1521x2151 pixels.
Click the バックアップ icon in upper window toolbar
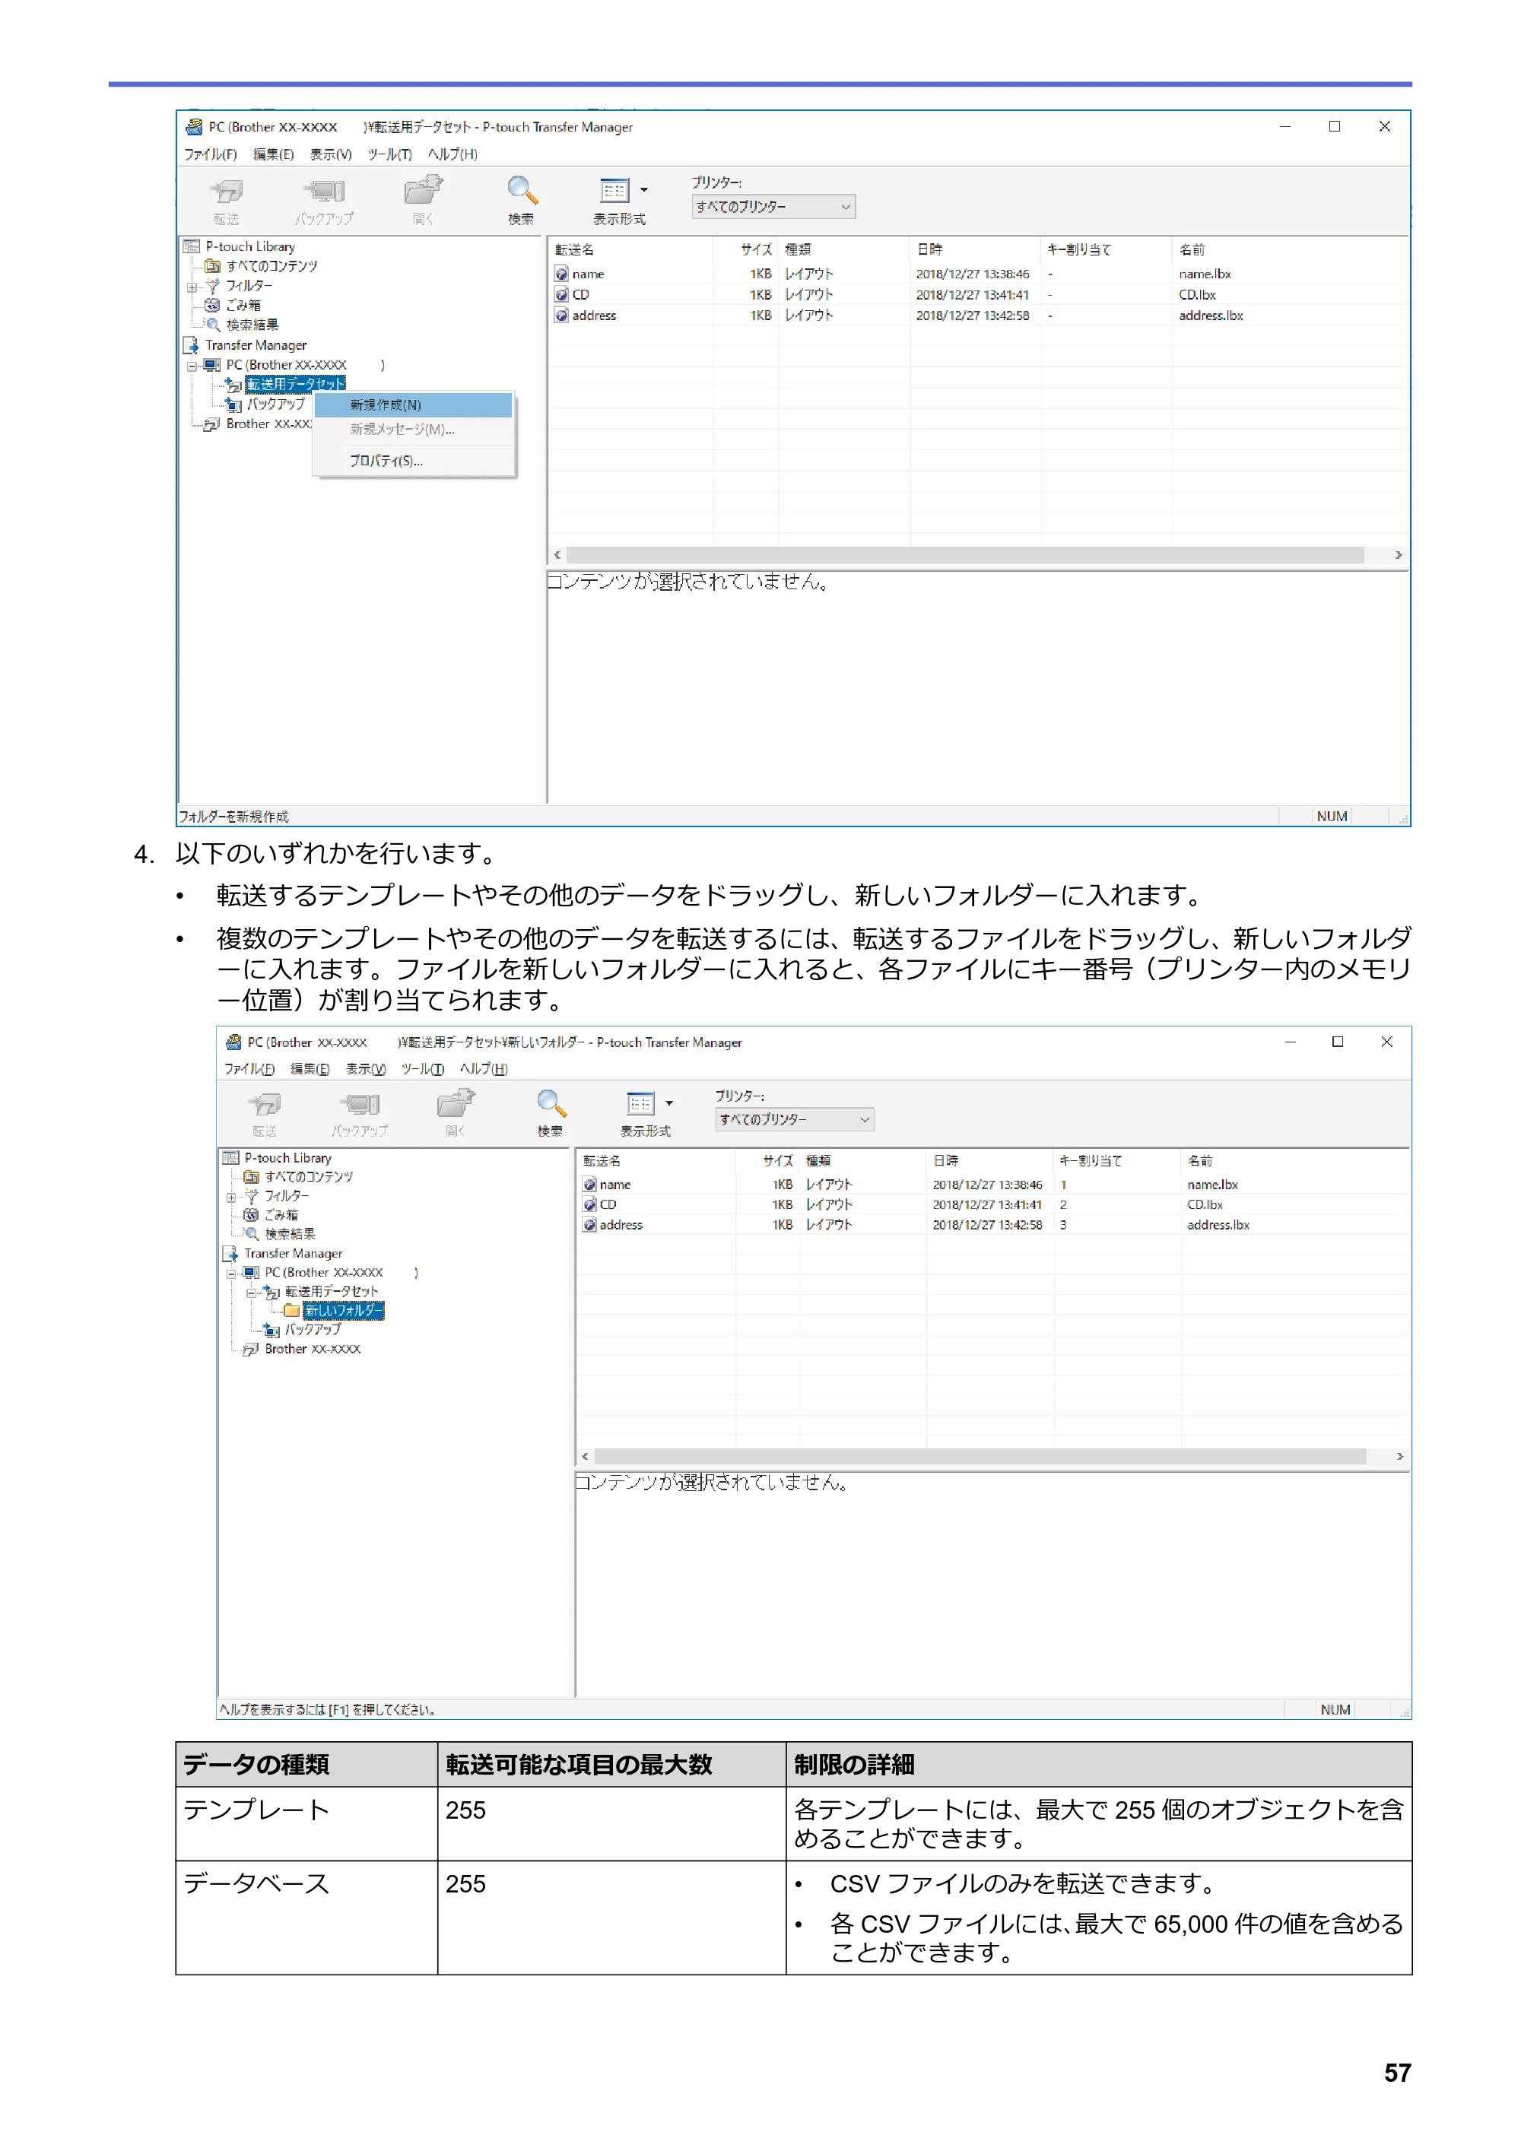point(324,192)
